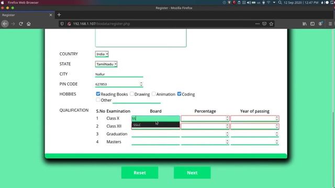Image resolution: width=335 pixels, height=188 pixels.
Task: Click the volume speaker icon
Action: tap(249, 3)
